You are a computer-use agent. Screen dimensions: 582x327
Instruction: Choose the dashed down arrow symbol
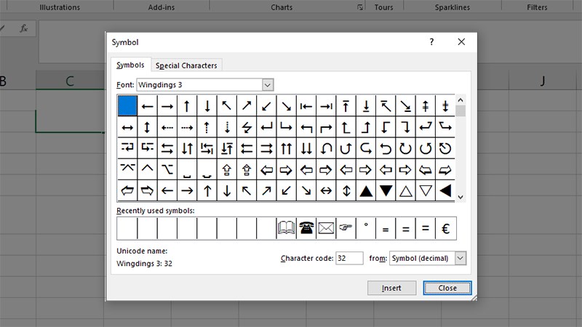(227, 128)
